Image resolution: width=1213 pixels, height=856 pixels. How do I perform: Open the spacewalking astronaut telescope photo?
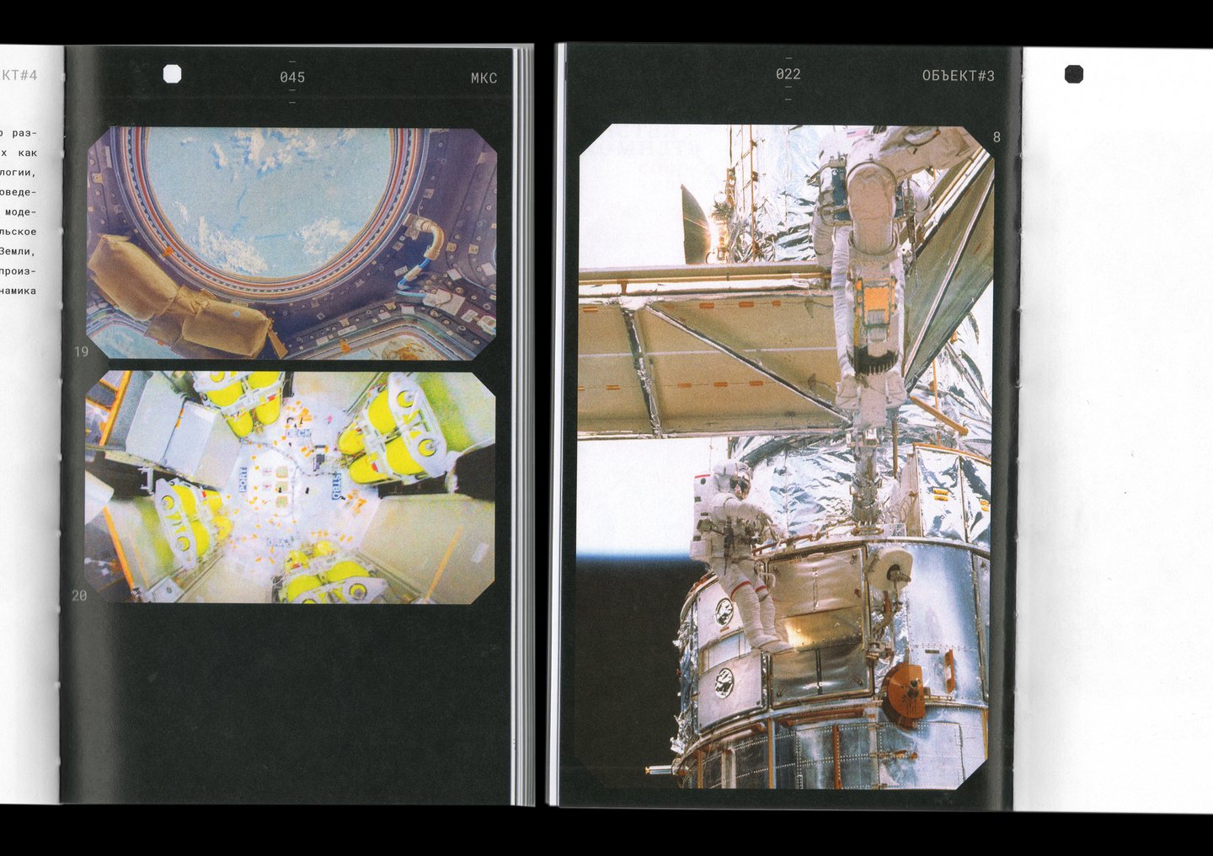coord(785,456)
